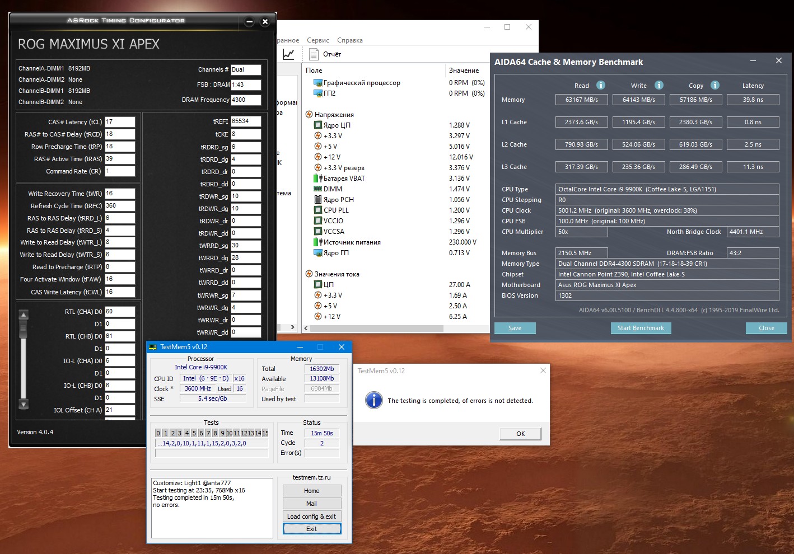Click the ЦП current icon showing 27.00 A

318,285
